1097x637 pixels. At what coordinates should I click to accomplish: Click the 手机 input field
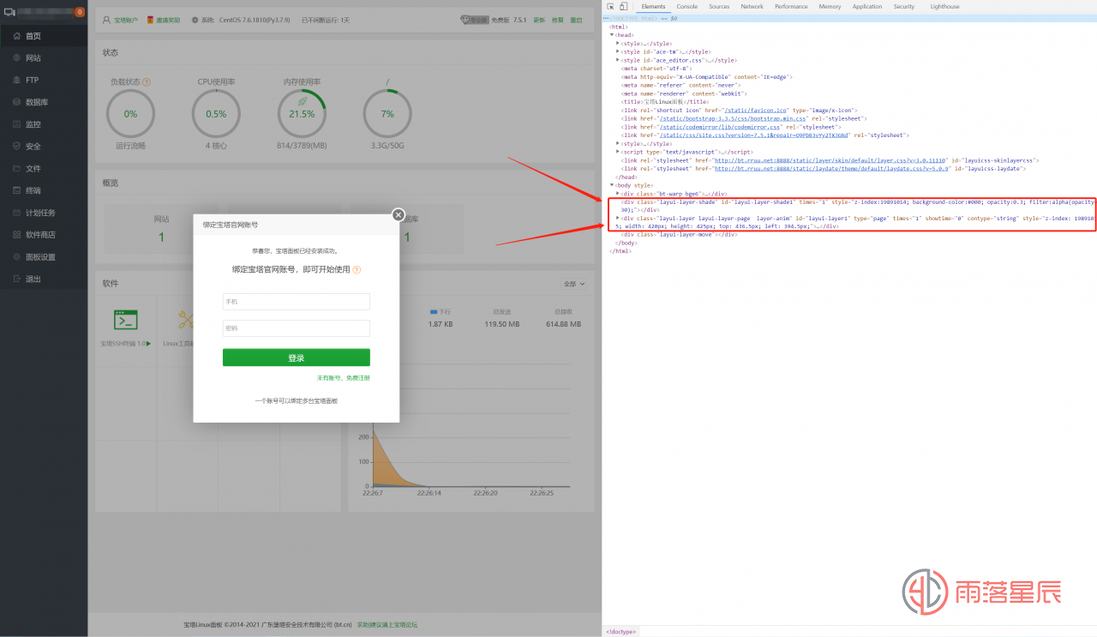point(296,302)
